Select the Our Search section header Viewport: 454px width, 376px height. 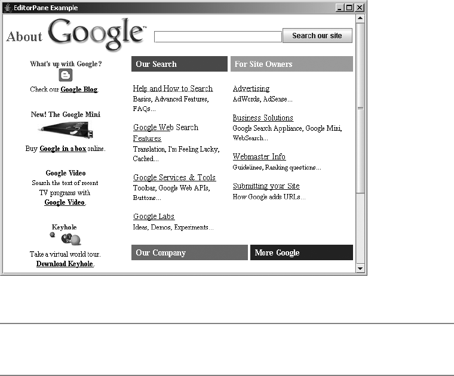coord(180,64)
